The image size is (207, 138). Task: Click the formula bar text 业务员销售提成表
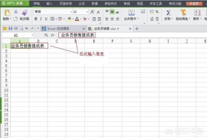click(x=77, y=35)
